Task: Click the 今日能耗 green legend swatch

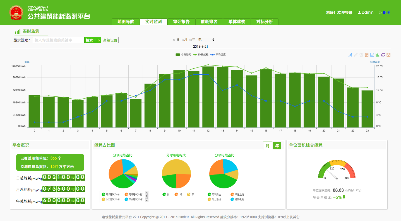Action: tap(177, 55)
